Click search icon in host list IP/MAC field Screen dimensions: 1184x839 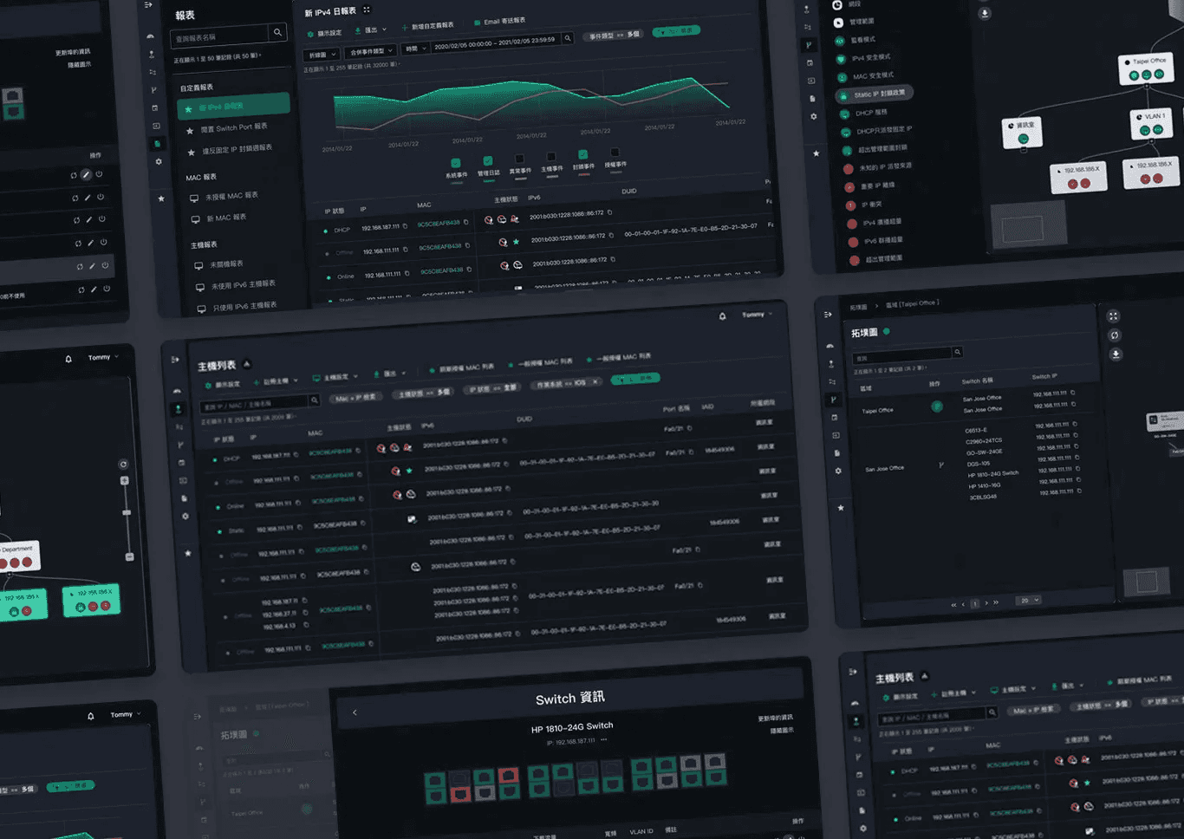pos(314,400)
